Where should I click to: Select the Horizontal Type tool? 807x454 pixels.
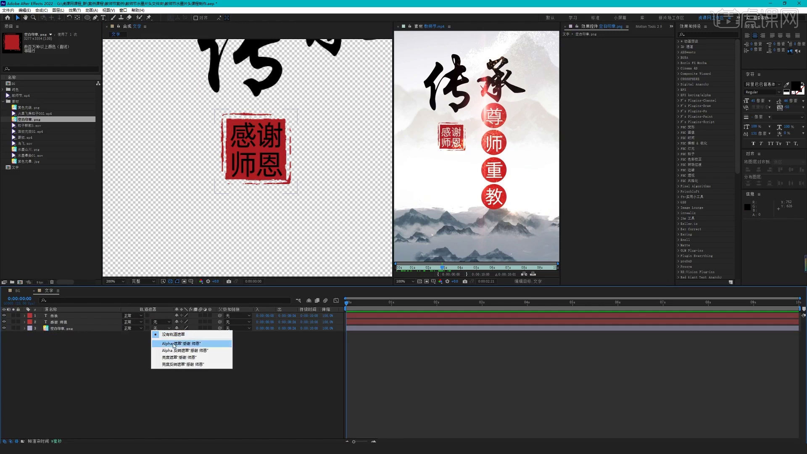pos(103,18)
